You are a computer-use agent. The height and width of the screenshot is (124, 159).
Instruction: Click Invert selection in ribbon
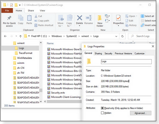[x=148, y=25]
